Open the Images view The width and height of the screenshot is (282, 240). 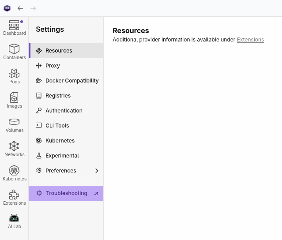[x=15, y=100]
